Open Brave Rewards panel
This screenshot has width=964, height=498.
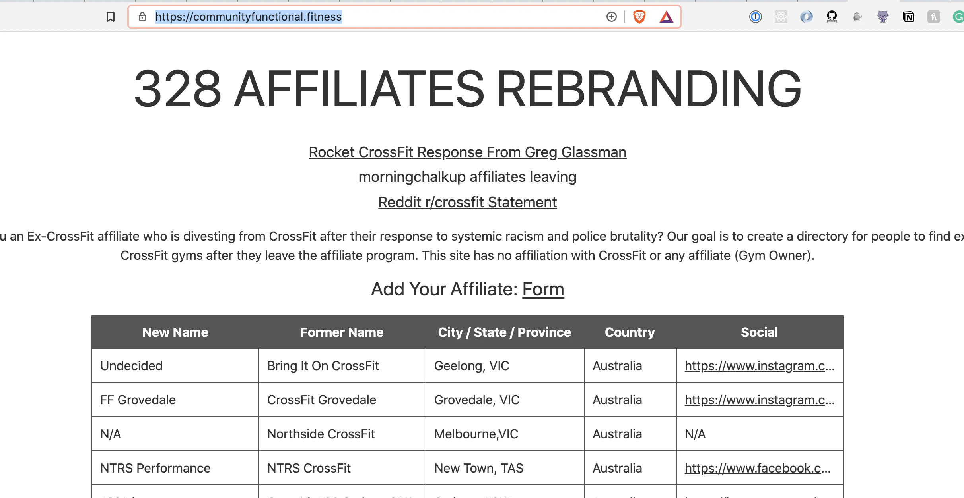(666, 17)
